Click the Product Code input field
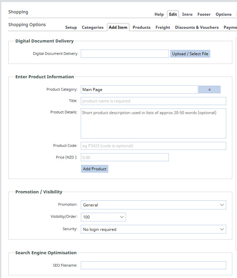 pos(153,146)
